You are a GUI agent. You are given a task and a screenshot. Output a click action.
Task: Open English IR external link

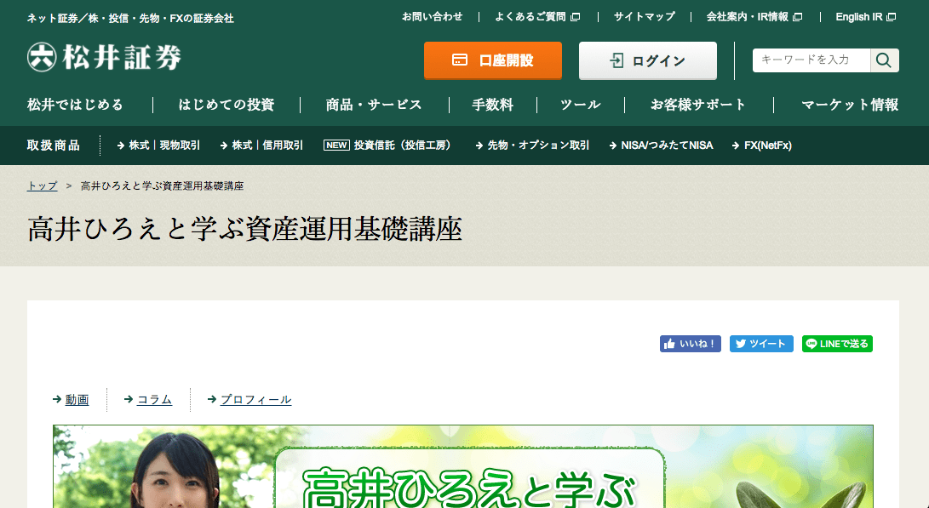coord(865,17)
